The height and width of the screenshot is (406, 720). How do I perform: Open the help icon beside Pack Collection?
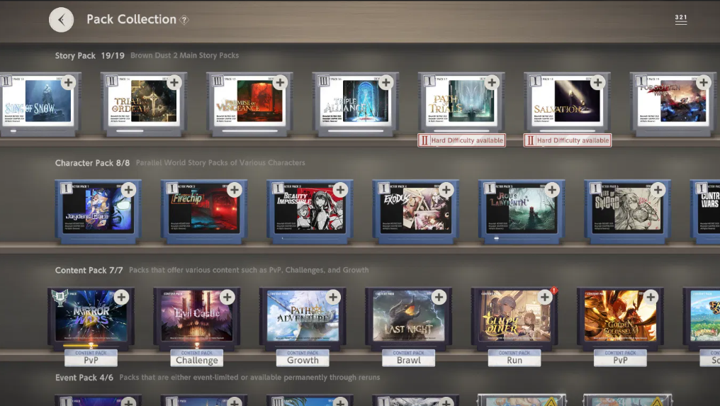click(184, 21)
